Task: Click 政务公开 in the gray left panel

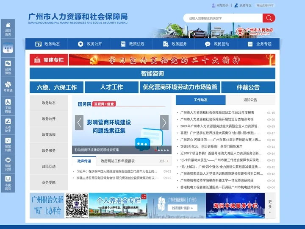Action: (49, 119)
